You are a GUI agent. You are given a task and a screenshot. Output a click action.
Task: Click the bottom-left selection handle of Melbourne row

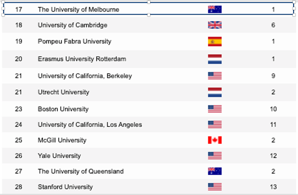tap(3, 15)
